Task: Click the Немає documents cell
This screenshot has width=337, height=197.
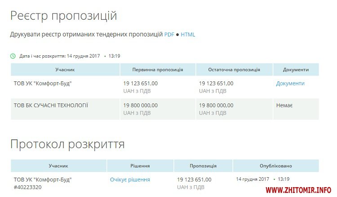Action: 284,105
